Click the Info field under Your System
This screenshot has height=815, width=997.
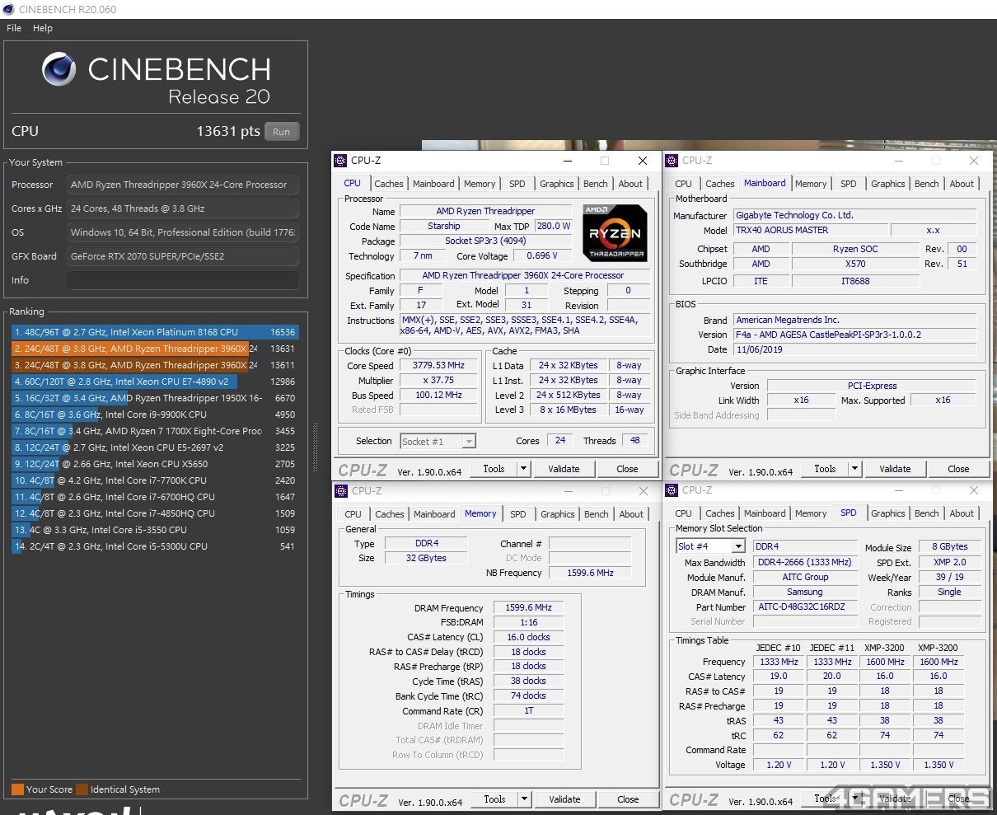point(183,280)
